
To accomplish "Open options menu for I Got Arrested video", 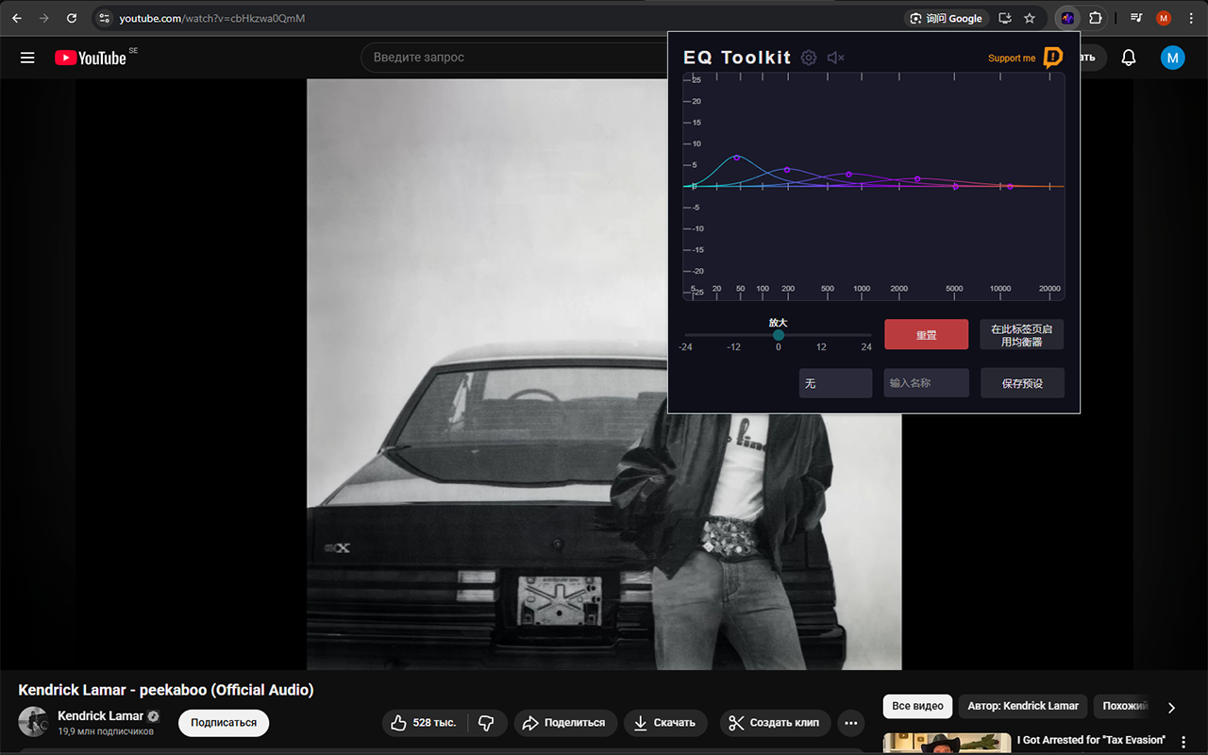I will point(1183,743).
